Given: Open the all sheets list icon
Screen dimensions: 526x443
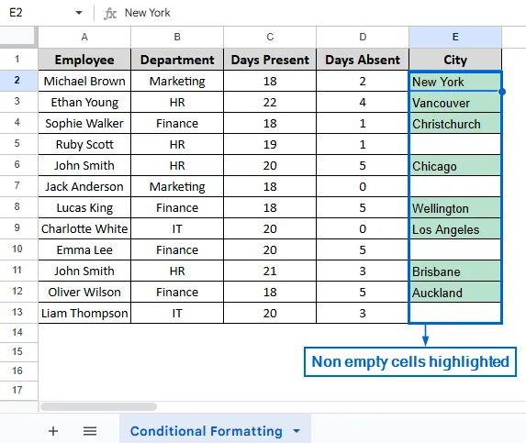Looking at the screenshot, I should (x=90, y=431).
